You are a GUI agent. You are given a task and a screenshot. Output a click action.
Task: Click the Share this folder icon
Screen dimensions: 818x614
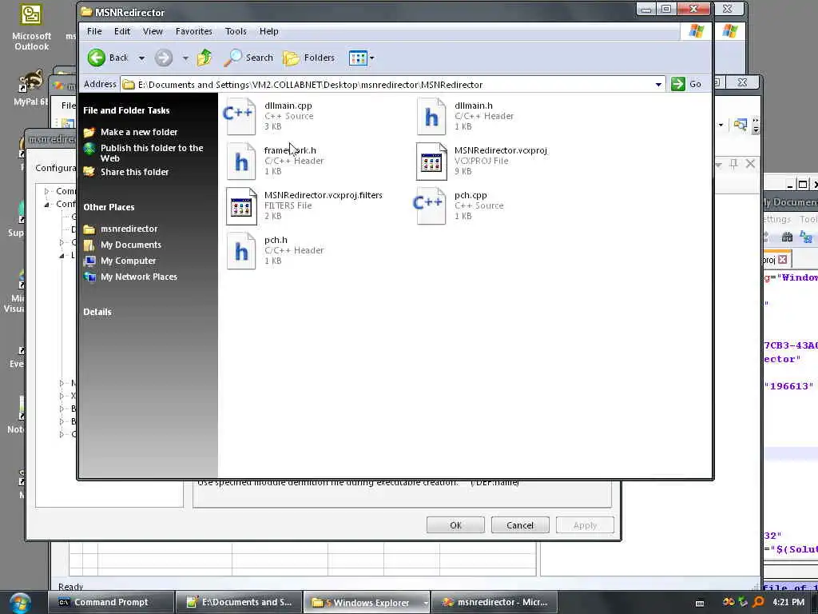[x=89, y=172]
